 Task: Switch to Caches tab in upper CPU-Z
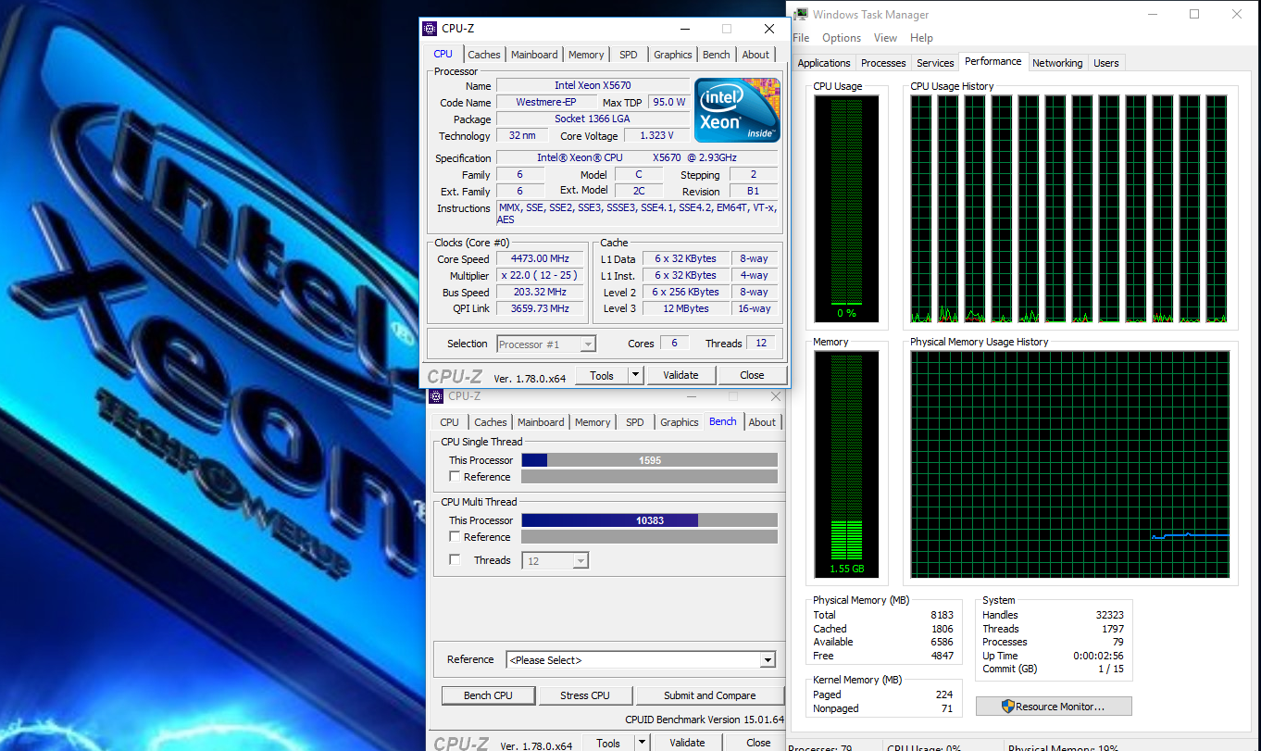(x=484, y=55)
